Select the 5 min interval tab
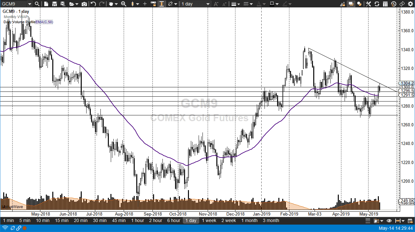 pyautogui.click(x=25, y=221)
